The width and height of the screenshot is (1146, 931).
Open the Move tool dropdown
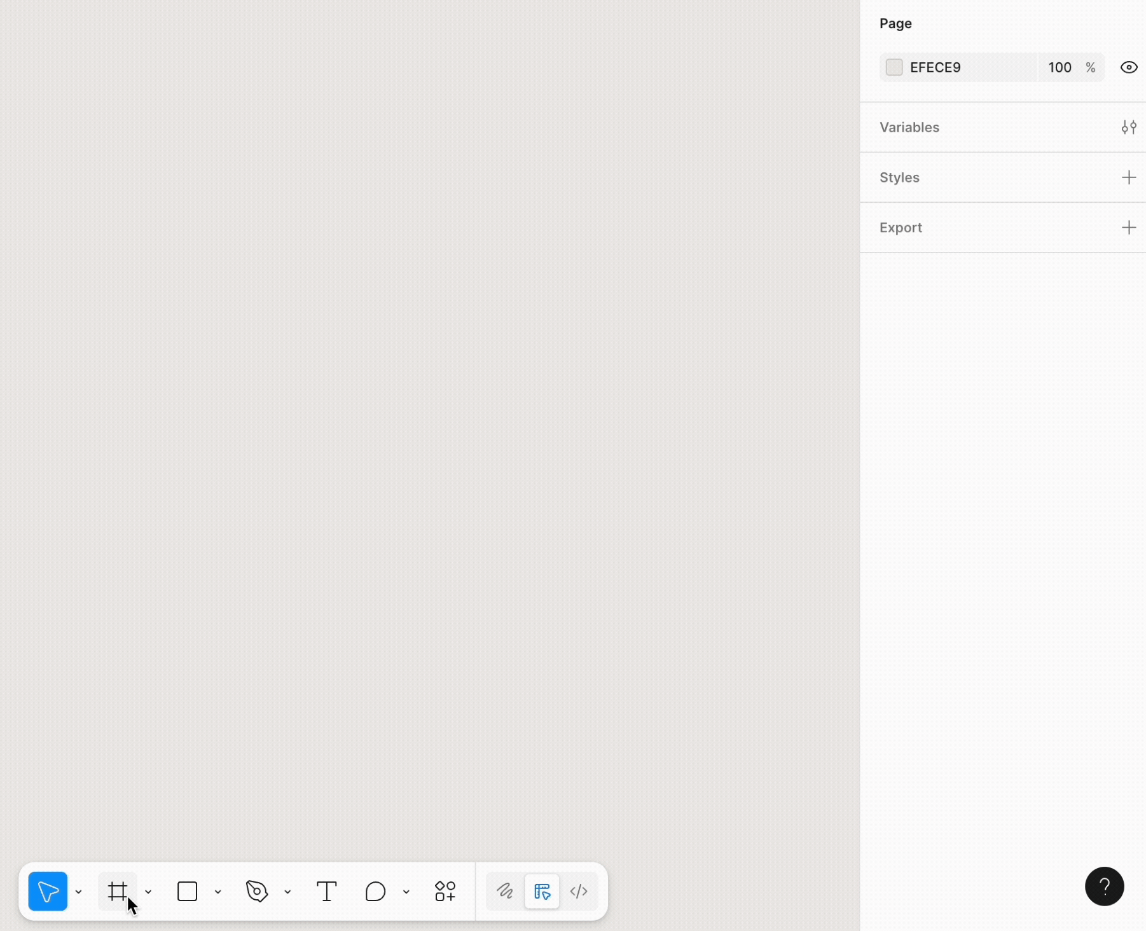tap(78, 892)
